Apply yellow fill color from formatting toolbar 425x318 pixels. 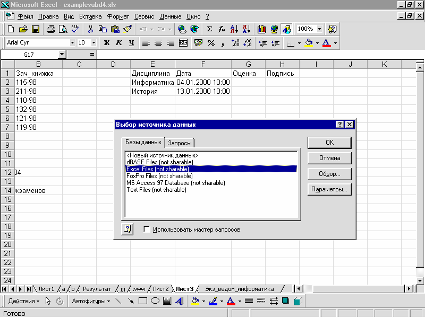(309, 43)
